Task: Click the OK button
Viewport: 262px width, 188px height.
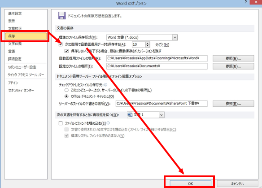Action: click(191, 184)
